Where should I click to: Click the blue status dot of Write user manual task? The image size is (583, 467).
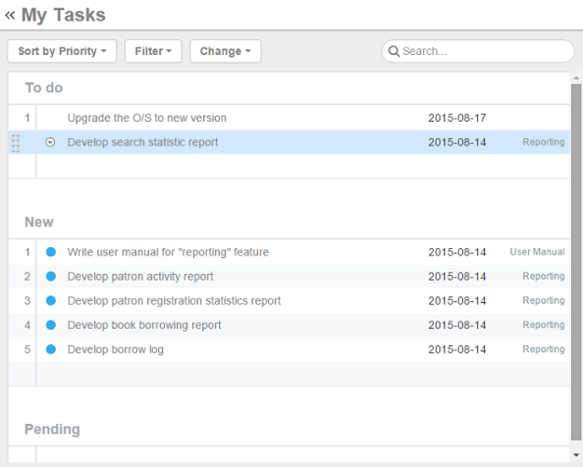pyautogui.click(x=51, y=252)
